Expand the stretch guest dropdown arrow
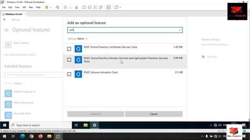Image resolution: width=250 pixels, height=140 pixels. [x=120, y=7]
